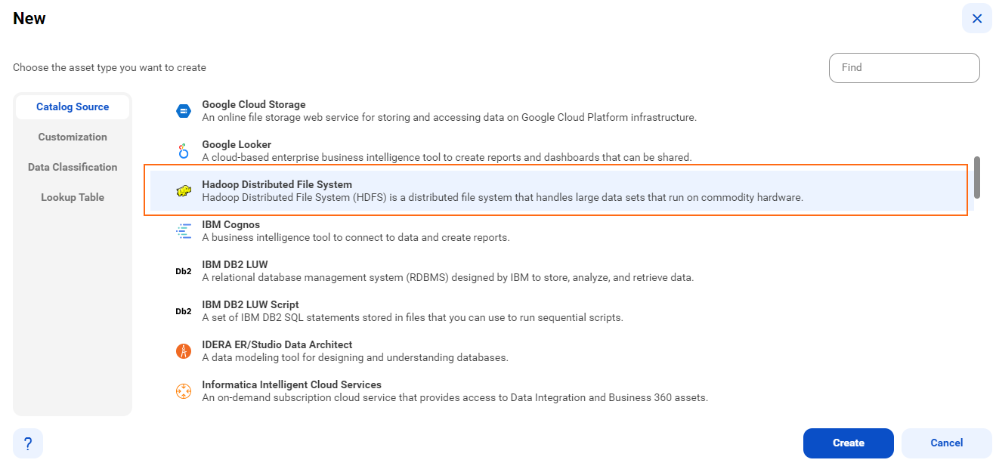
Task: Select Google Cloud Storage title
Action: (x=254, y=105)
